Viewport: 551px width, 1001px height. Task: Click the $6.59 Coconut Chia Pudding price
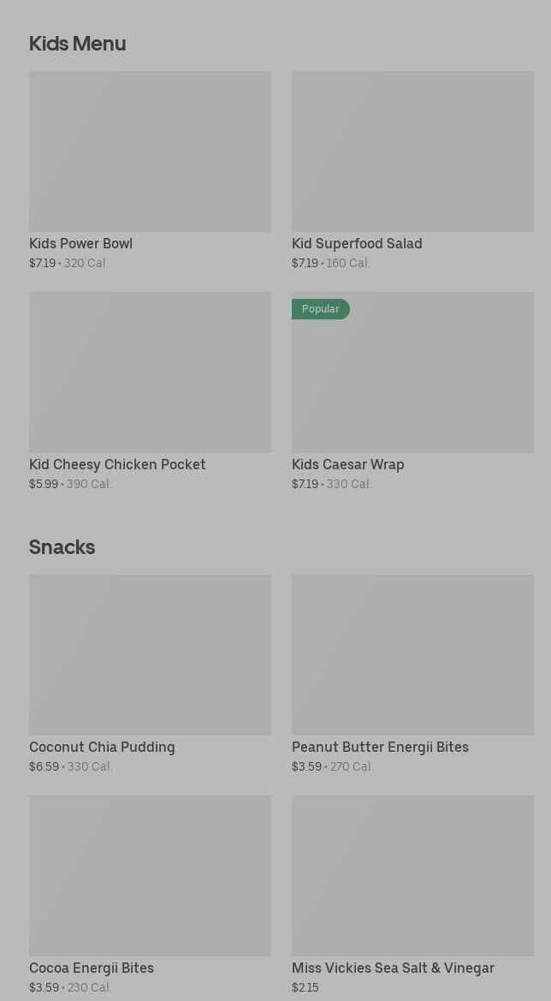[x=44, y=766]
